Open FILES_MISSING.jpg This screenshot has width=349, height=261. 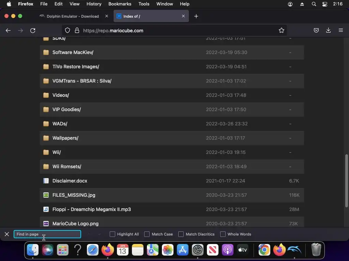pos(74,195)
